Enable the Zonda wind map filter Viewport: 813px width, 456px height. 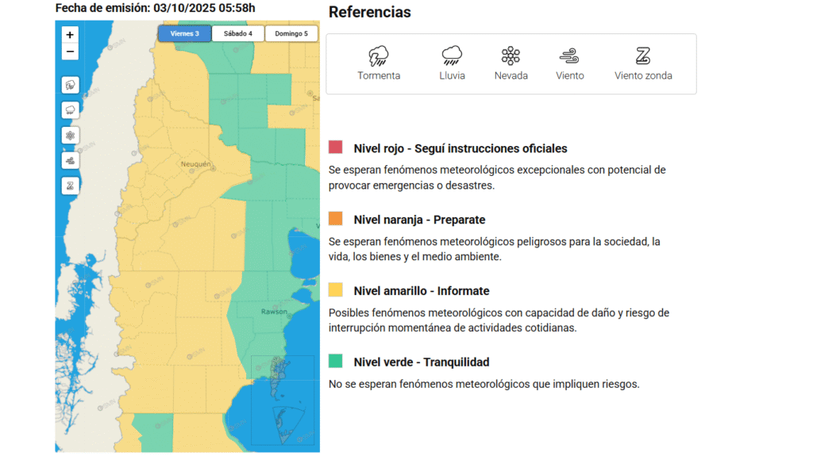(70, 186)
